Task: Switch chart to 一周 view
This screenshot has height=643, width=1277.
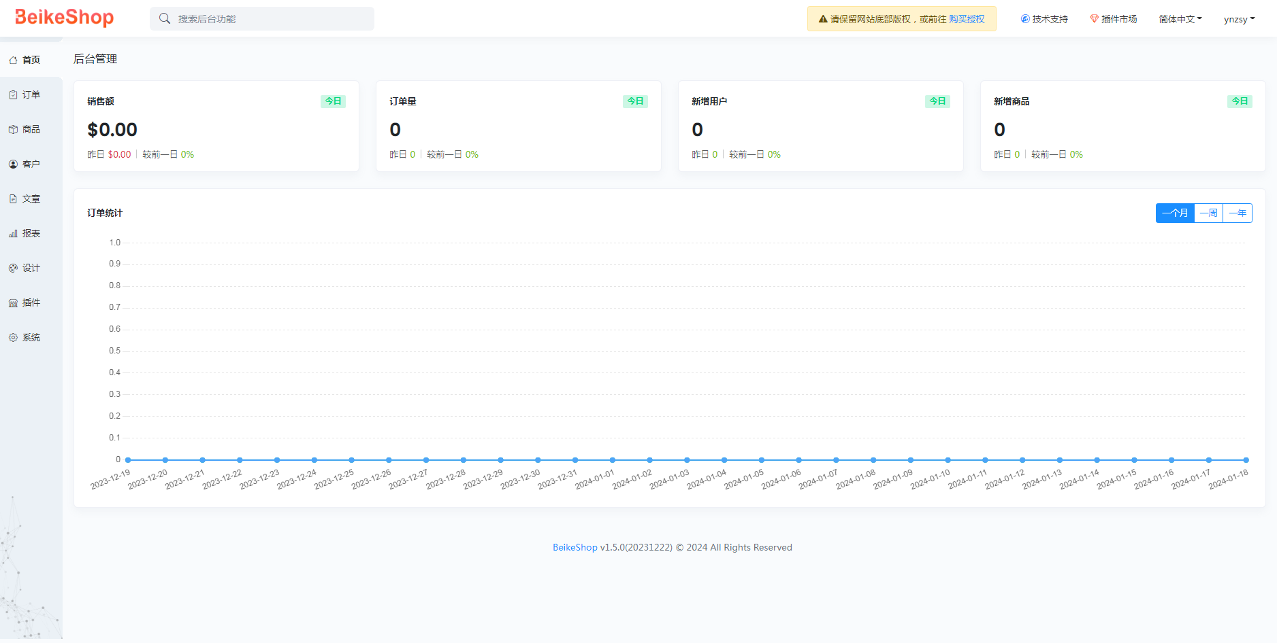Action: pos(1208,213)
